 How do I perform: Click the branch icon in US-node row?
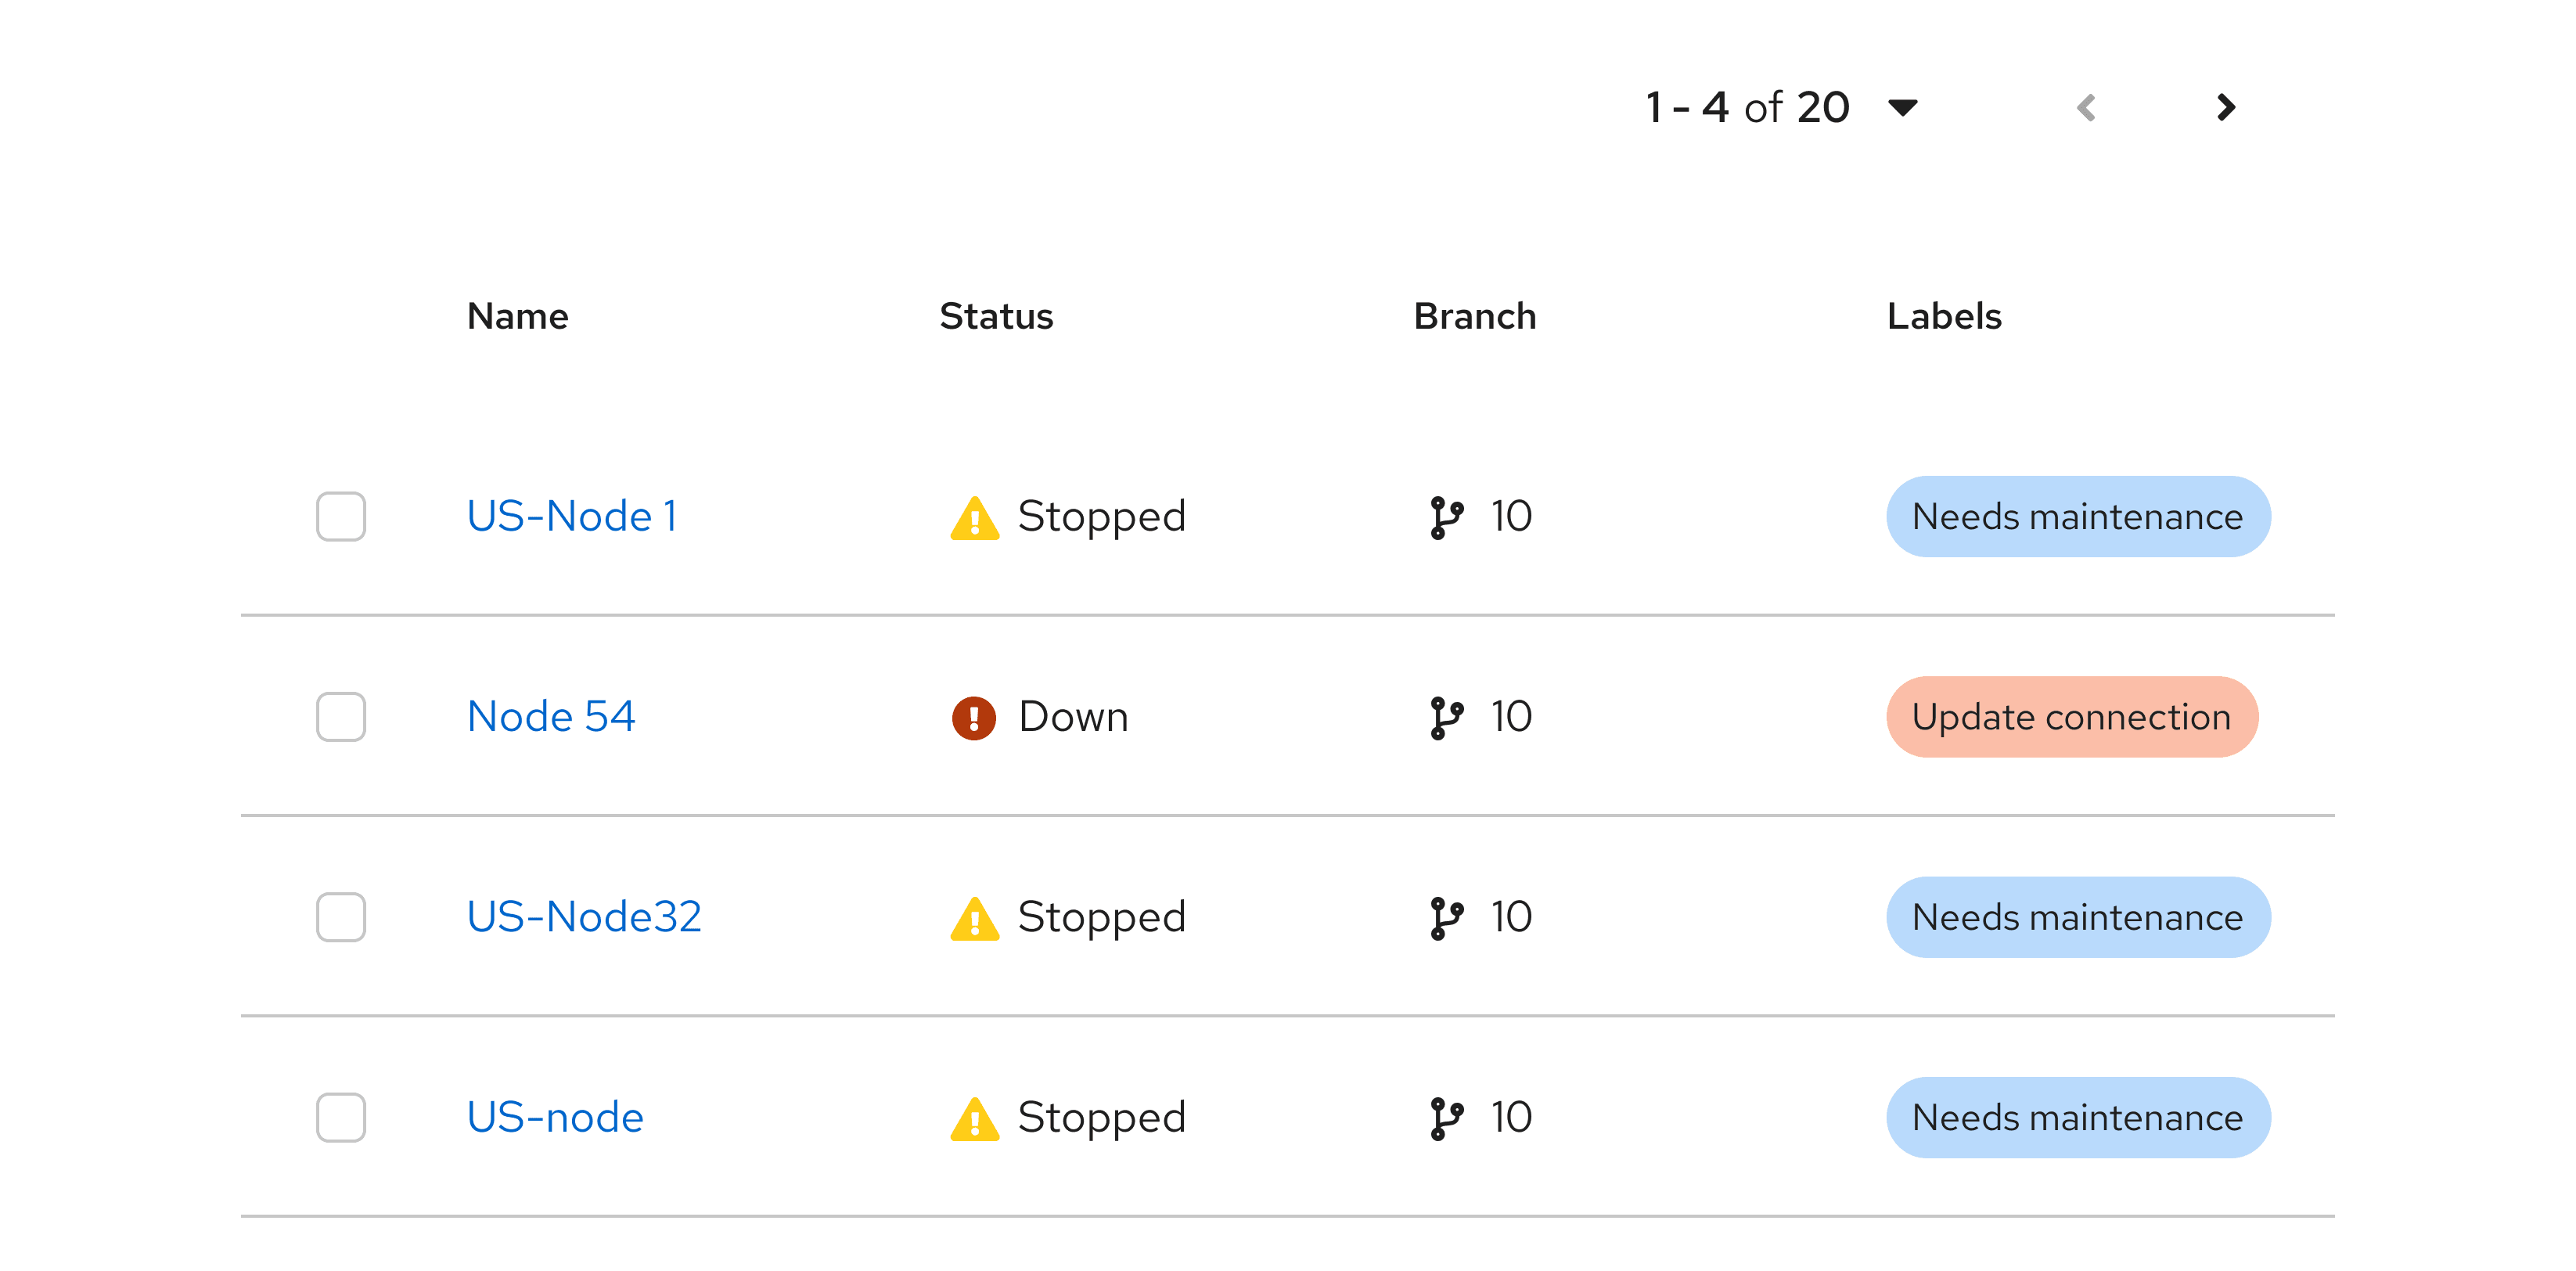pyautogui.click(x=1445, y=1118)
